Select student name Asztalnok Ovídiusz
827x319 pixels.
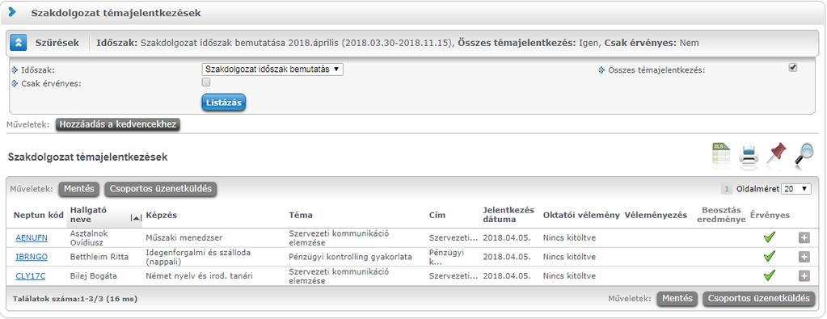pos(89,237)
